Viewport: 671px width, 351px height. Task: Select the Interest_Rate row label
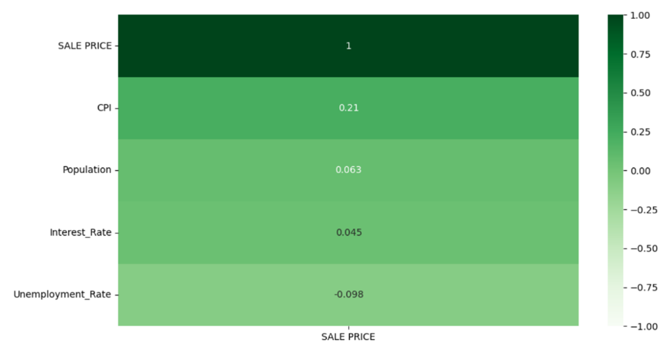coord(80,232)
